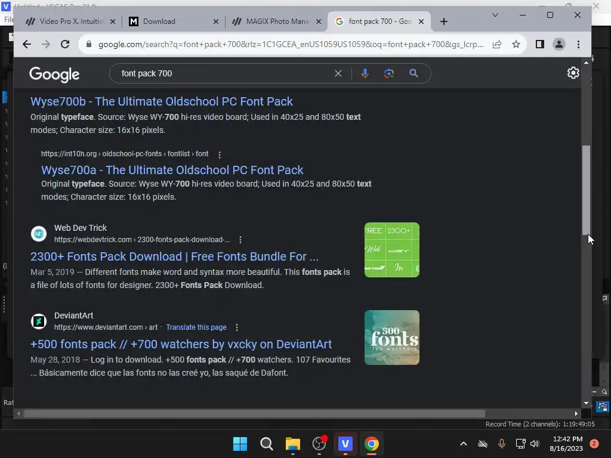Open more options for the webdevtrick.com result
Image resolution: width=611 pixels, height=458 pixels.
click(240, 240)
